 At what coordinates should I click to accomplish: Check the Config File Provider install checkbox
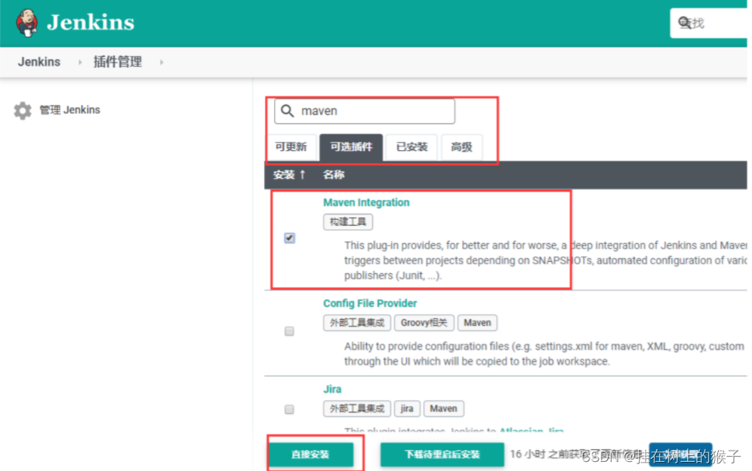pos(289,331)
